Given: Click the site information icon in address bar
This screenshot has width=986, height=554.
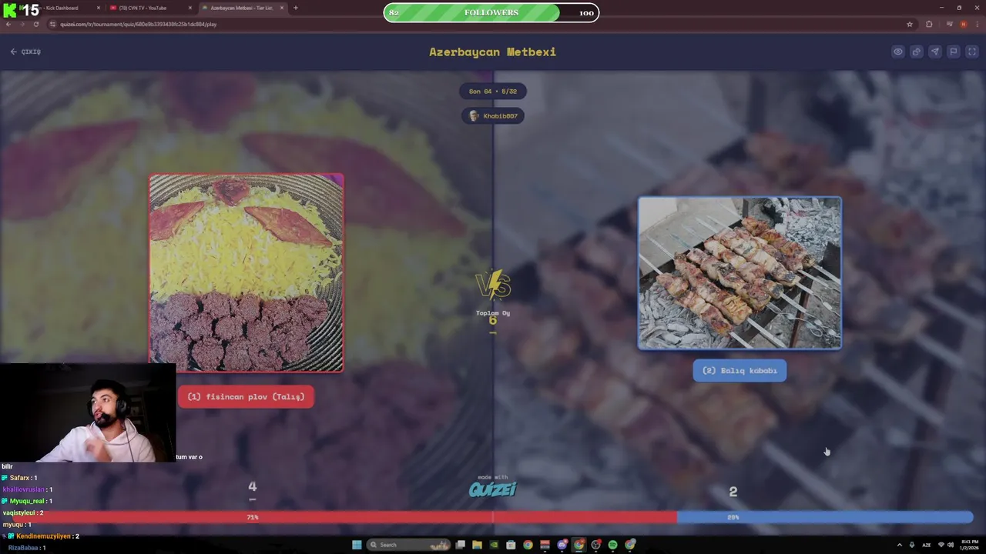Looking at the screenshot, I should [53, 24].
